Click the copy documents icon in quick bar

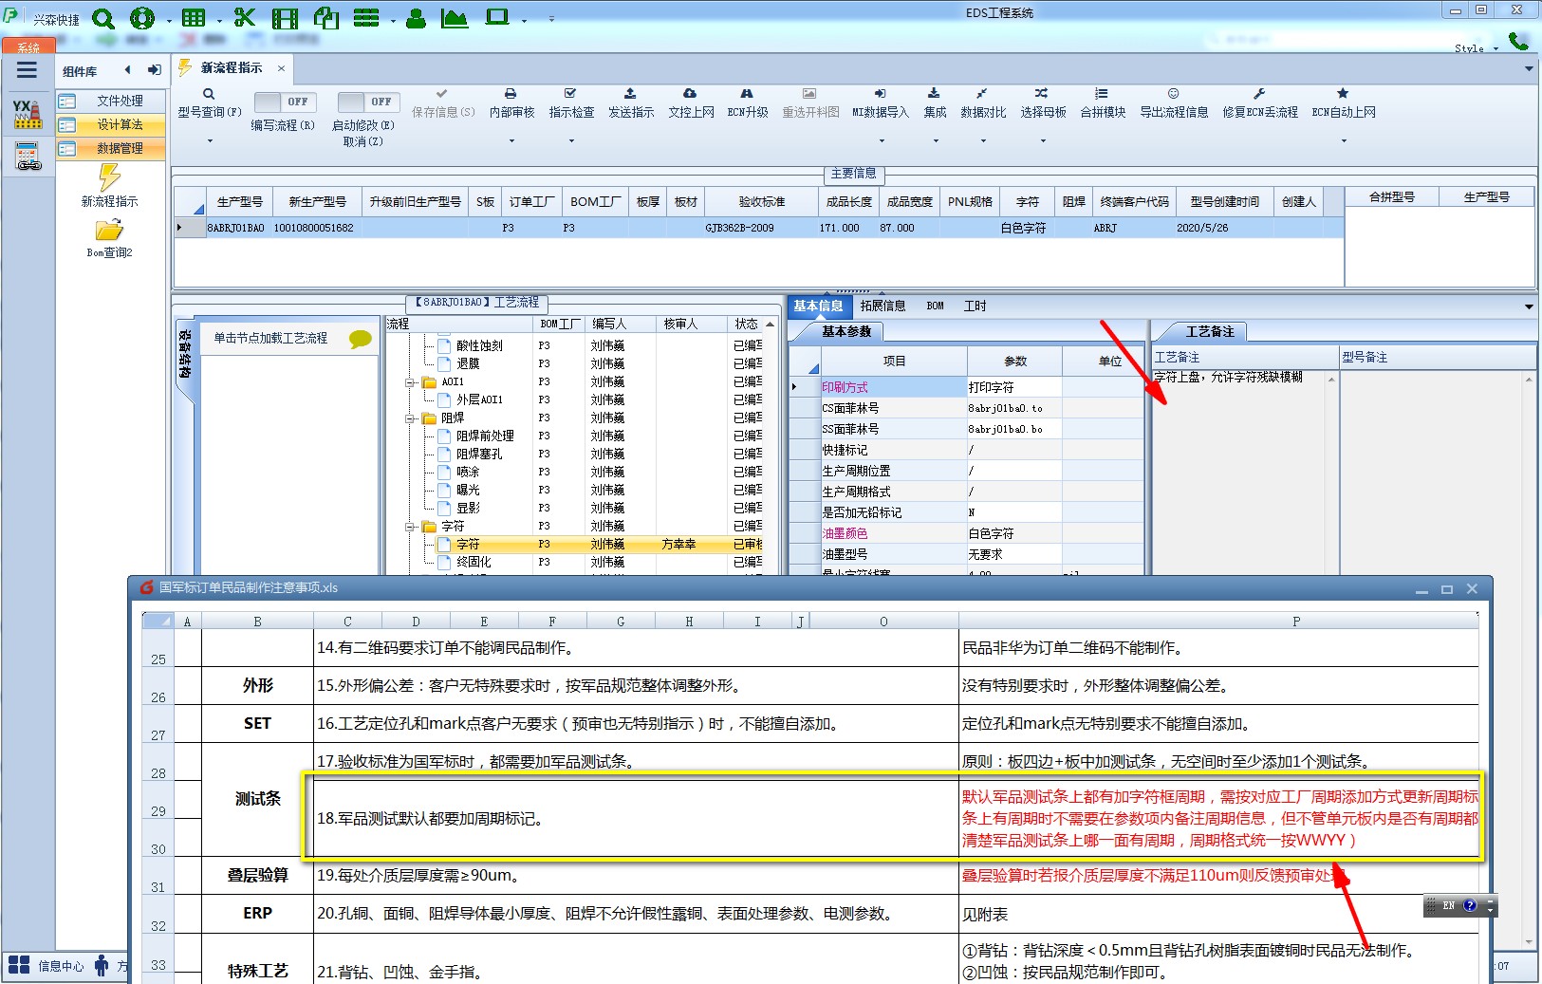point(326,18)
